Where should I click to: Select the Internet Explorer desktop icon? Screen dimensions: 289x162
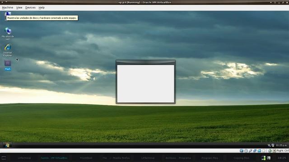[x=8, y=50]
